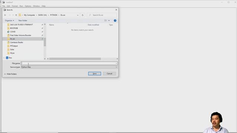Click My Computer in the address path
Image resolution: width=237 pixels, height=133 pixels.
point(29,15)
